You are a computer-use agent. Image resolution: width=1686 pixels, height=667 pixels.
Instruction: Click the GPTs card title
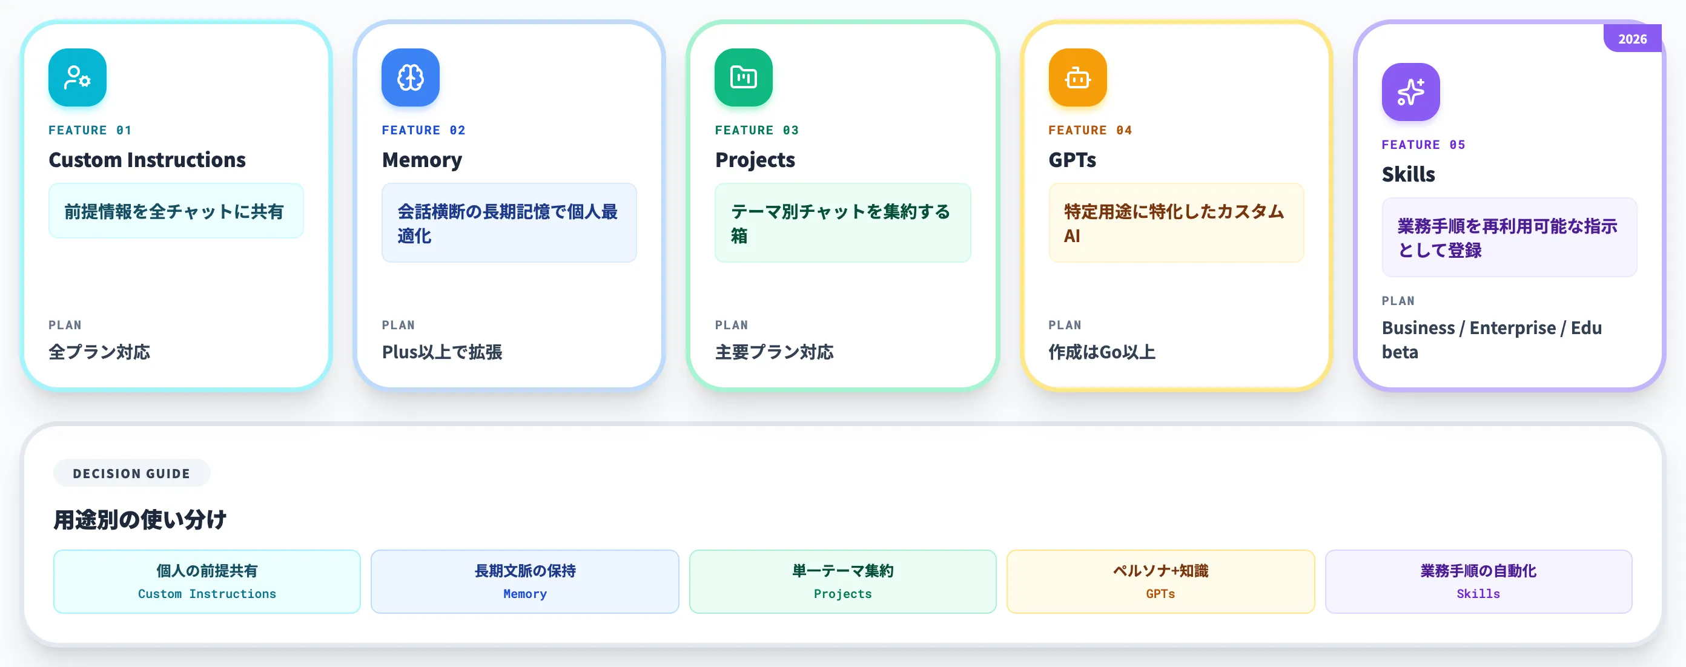(1072, 160)
